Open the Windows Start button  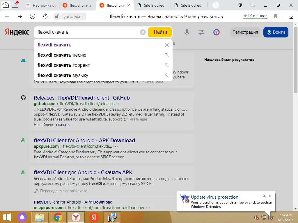pyautogui.click(x=7, y=217)
